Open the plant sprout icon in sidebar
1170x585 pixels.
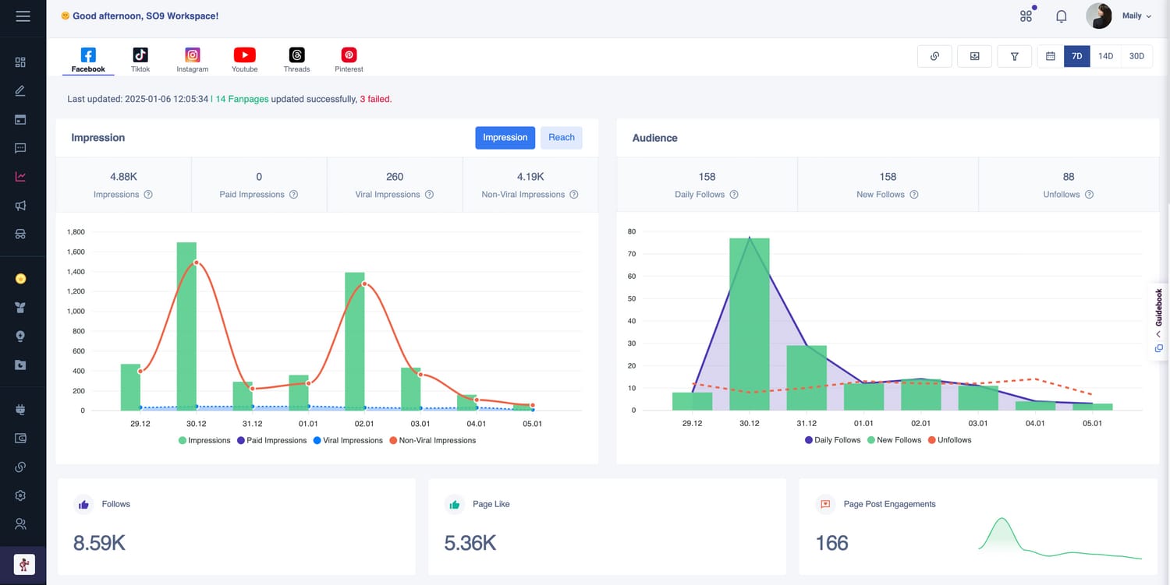tap(20, 308)
